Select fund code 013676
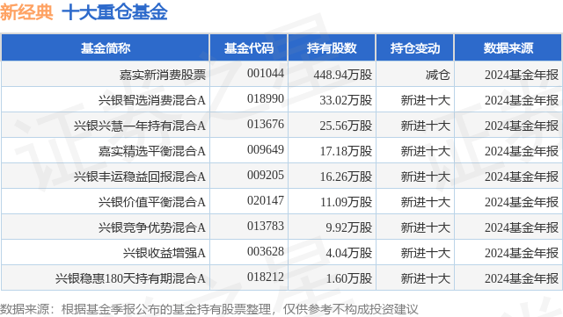 (x=266, y=124)
